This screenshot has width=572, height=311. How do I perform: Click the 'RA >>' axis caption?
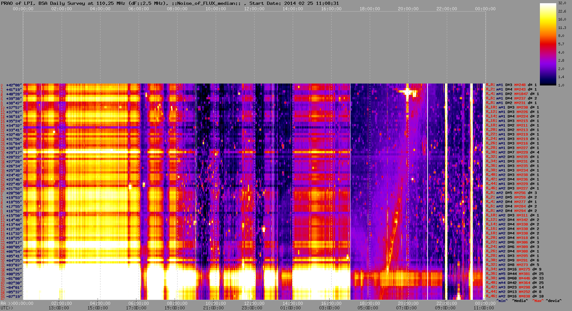[x=6, y=303]
